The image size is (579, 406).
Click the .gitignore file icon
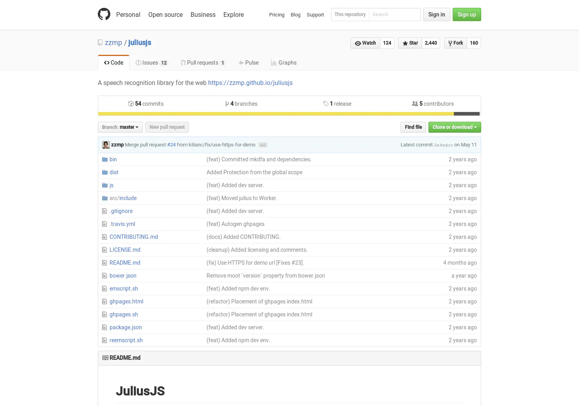click(104, 211)
